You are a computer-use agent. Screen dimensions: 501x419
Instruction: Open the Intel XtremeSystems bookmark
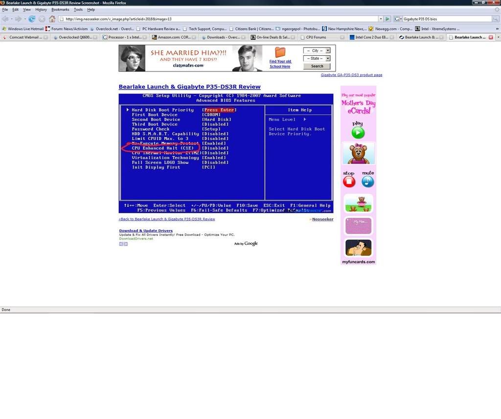click(437, 29)
